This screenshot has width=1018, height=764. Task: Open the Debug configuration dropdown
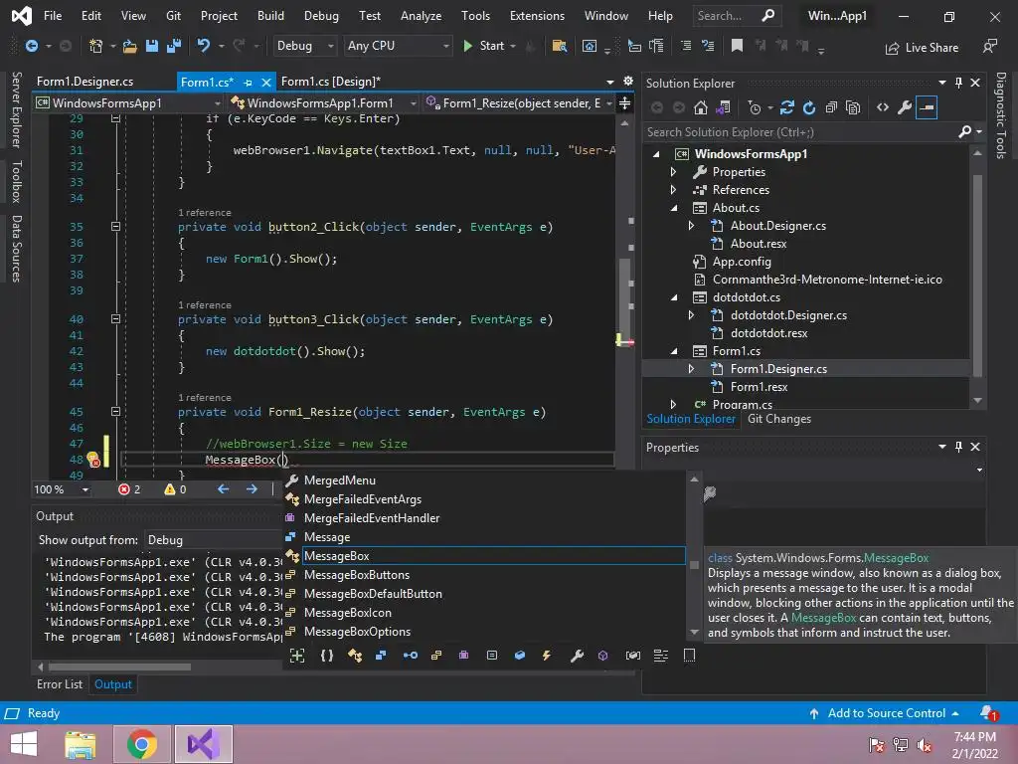point(306,46)
